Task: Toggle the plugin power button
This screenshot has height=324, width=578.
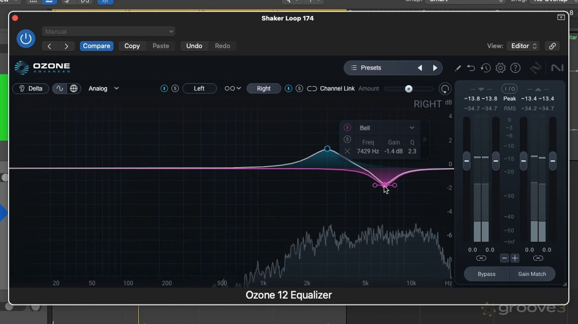Action: point(26,39)
